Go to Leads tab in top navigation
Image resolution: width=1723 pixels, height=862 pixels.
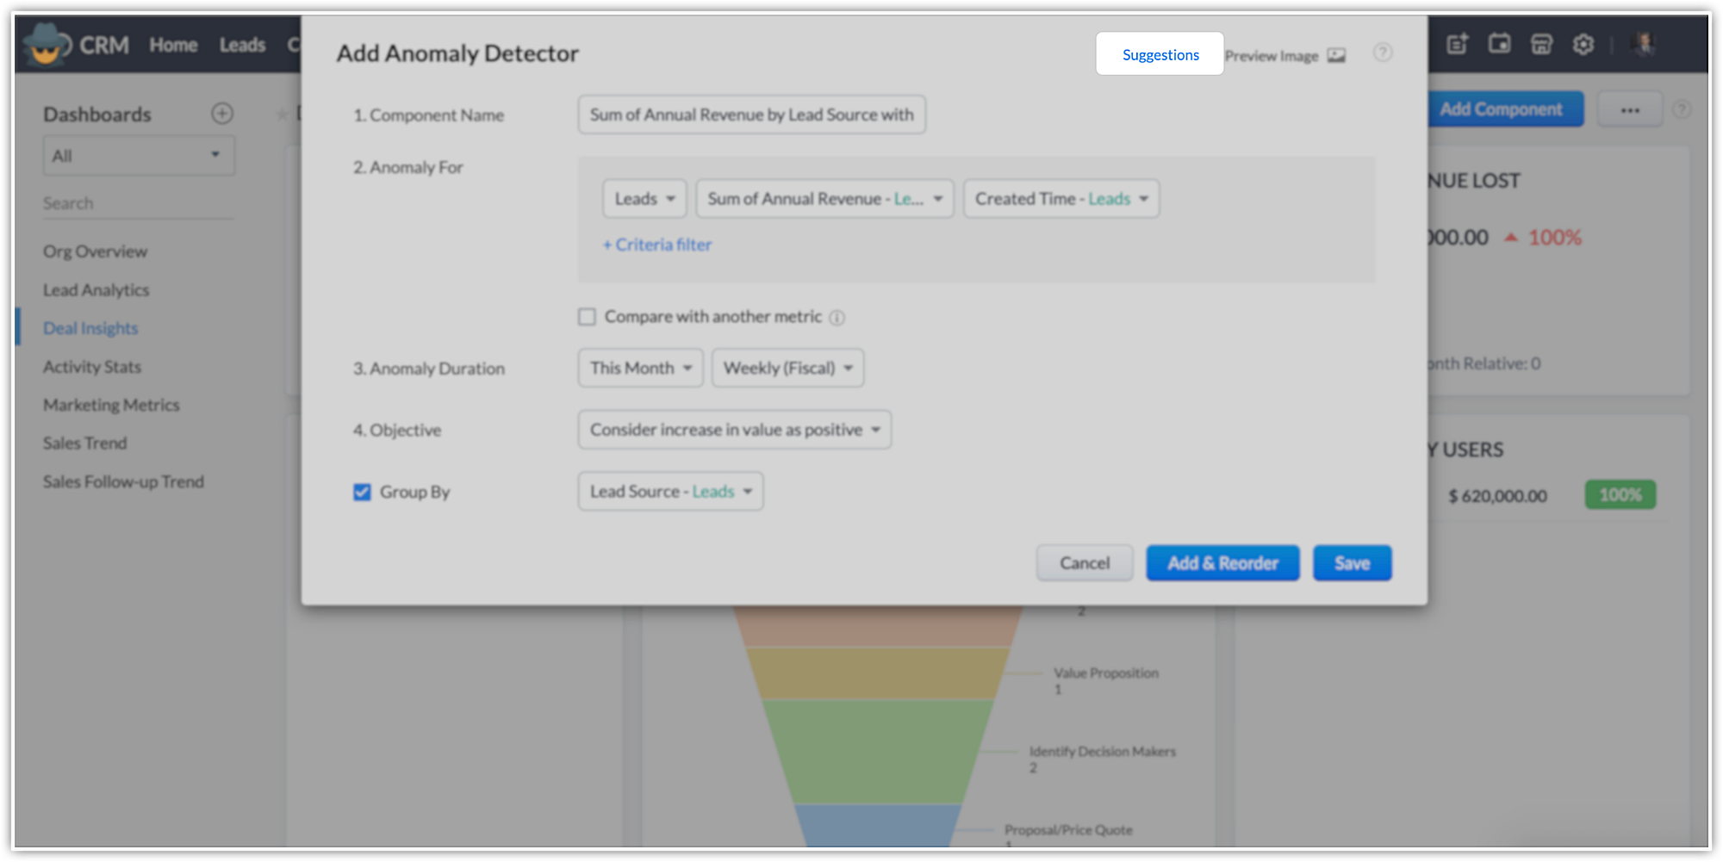click(x=242, y=45)
